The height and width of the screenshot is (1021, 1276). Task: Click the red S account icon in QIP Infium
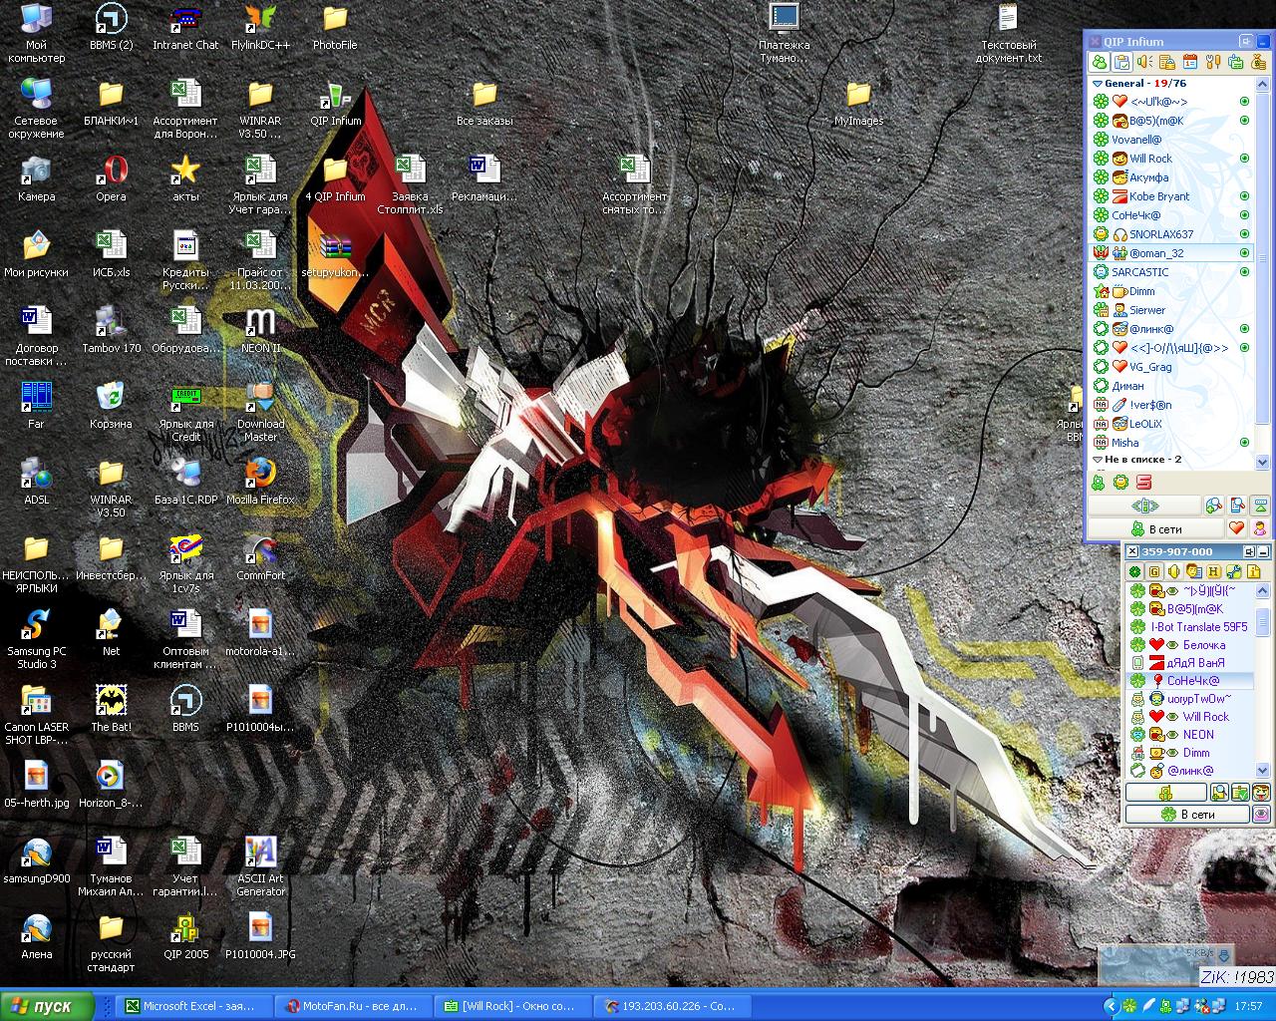click(x=1145, y=483)
